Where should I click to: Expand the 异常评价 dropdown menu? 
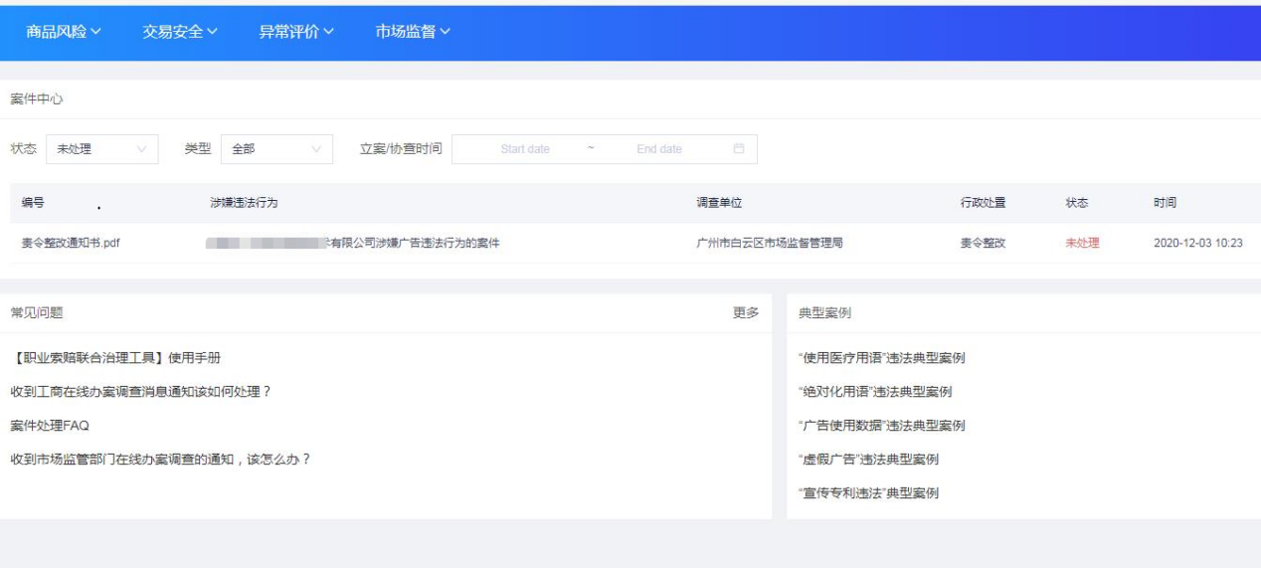click(x=296, y=32)
